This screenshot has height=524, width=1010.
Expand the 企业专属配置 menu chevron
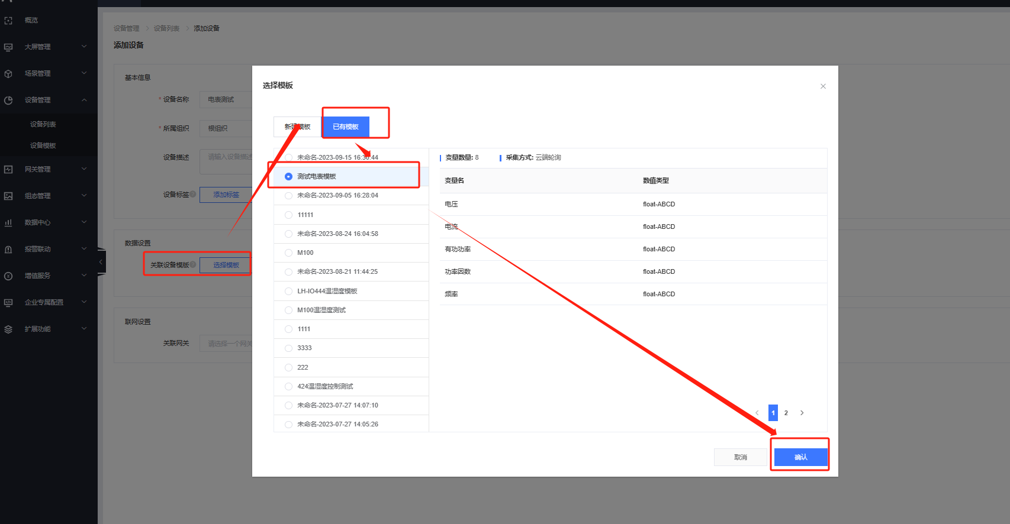84,302
